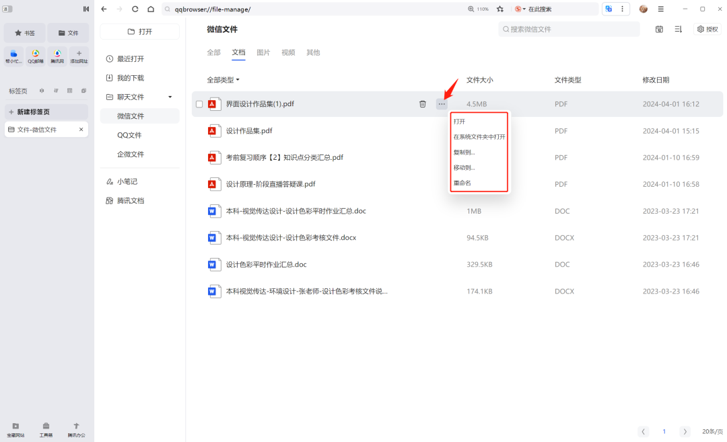
Task: Open the 腾讯办公 icon at sidebar bottom
Action: coord(77,429)
